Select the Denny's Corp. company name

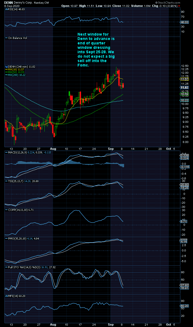[x=23, y=3]
